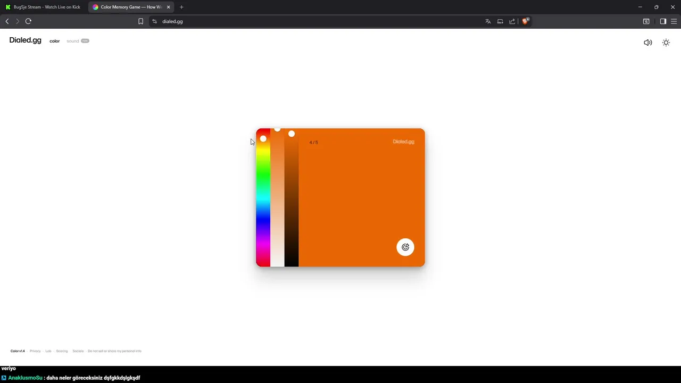Bookmark this page with the bookmark icon

140,21
